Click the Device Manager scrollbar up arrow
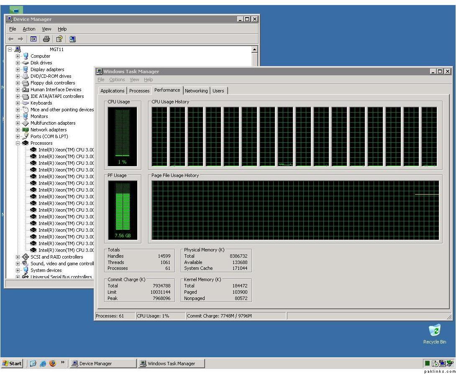The width and height of the screenshot is (456, 374). coord(254,49)
